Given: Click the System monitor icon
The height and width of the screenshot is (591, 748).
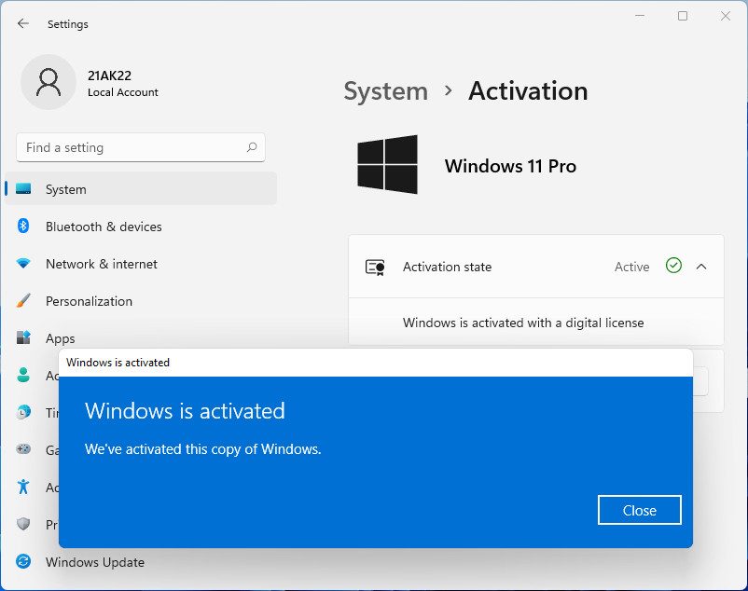Looking at the screenshot, I should (23, 188).
